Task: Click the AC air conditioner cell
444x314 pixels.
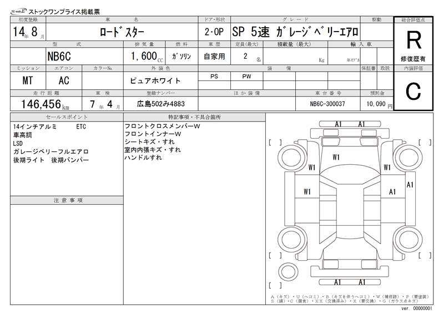Action: [x=64, y=80]
